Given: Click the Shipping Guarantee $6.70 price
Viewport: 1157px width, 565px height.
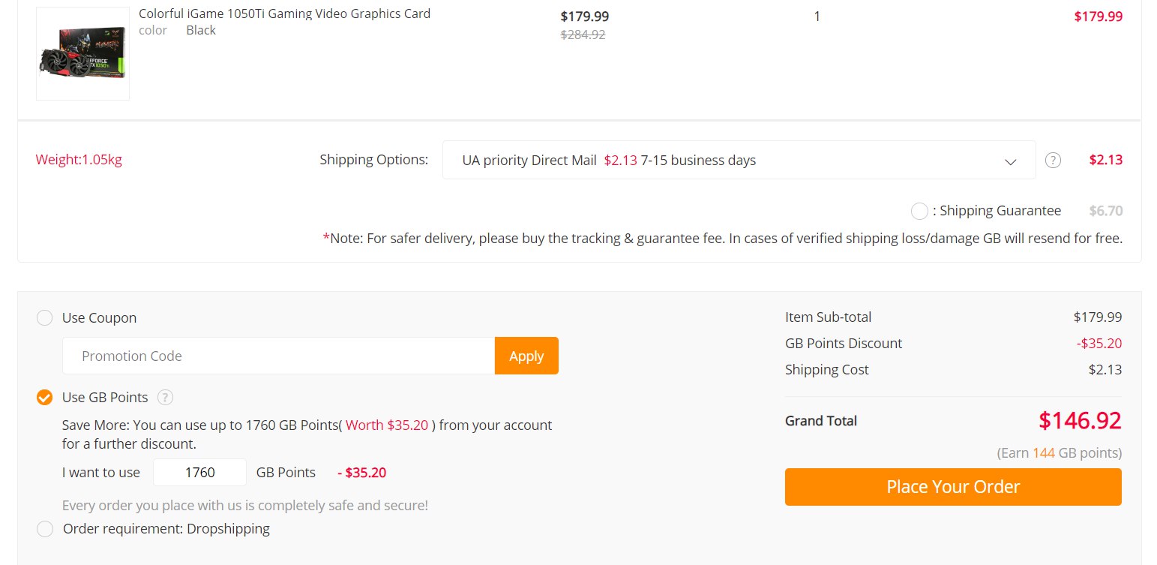Looking at the screenshot, I should (1106, 211).
